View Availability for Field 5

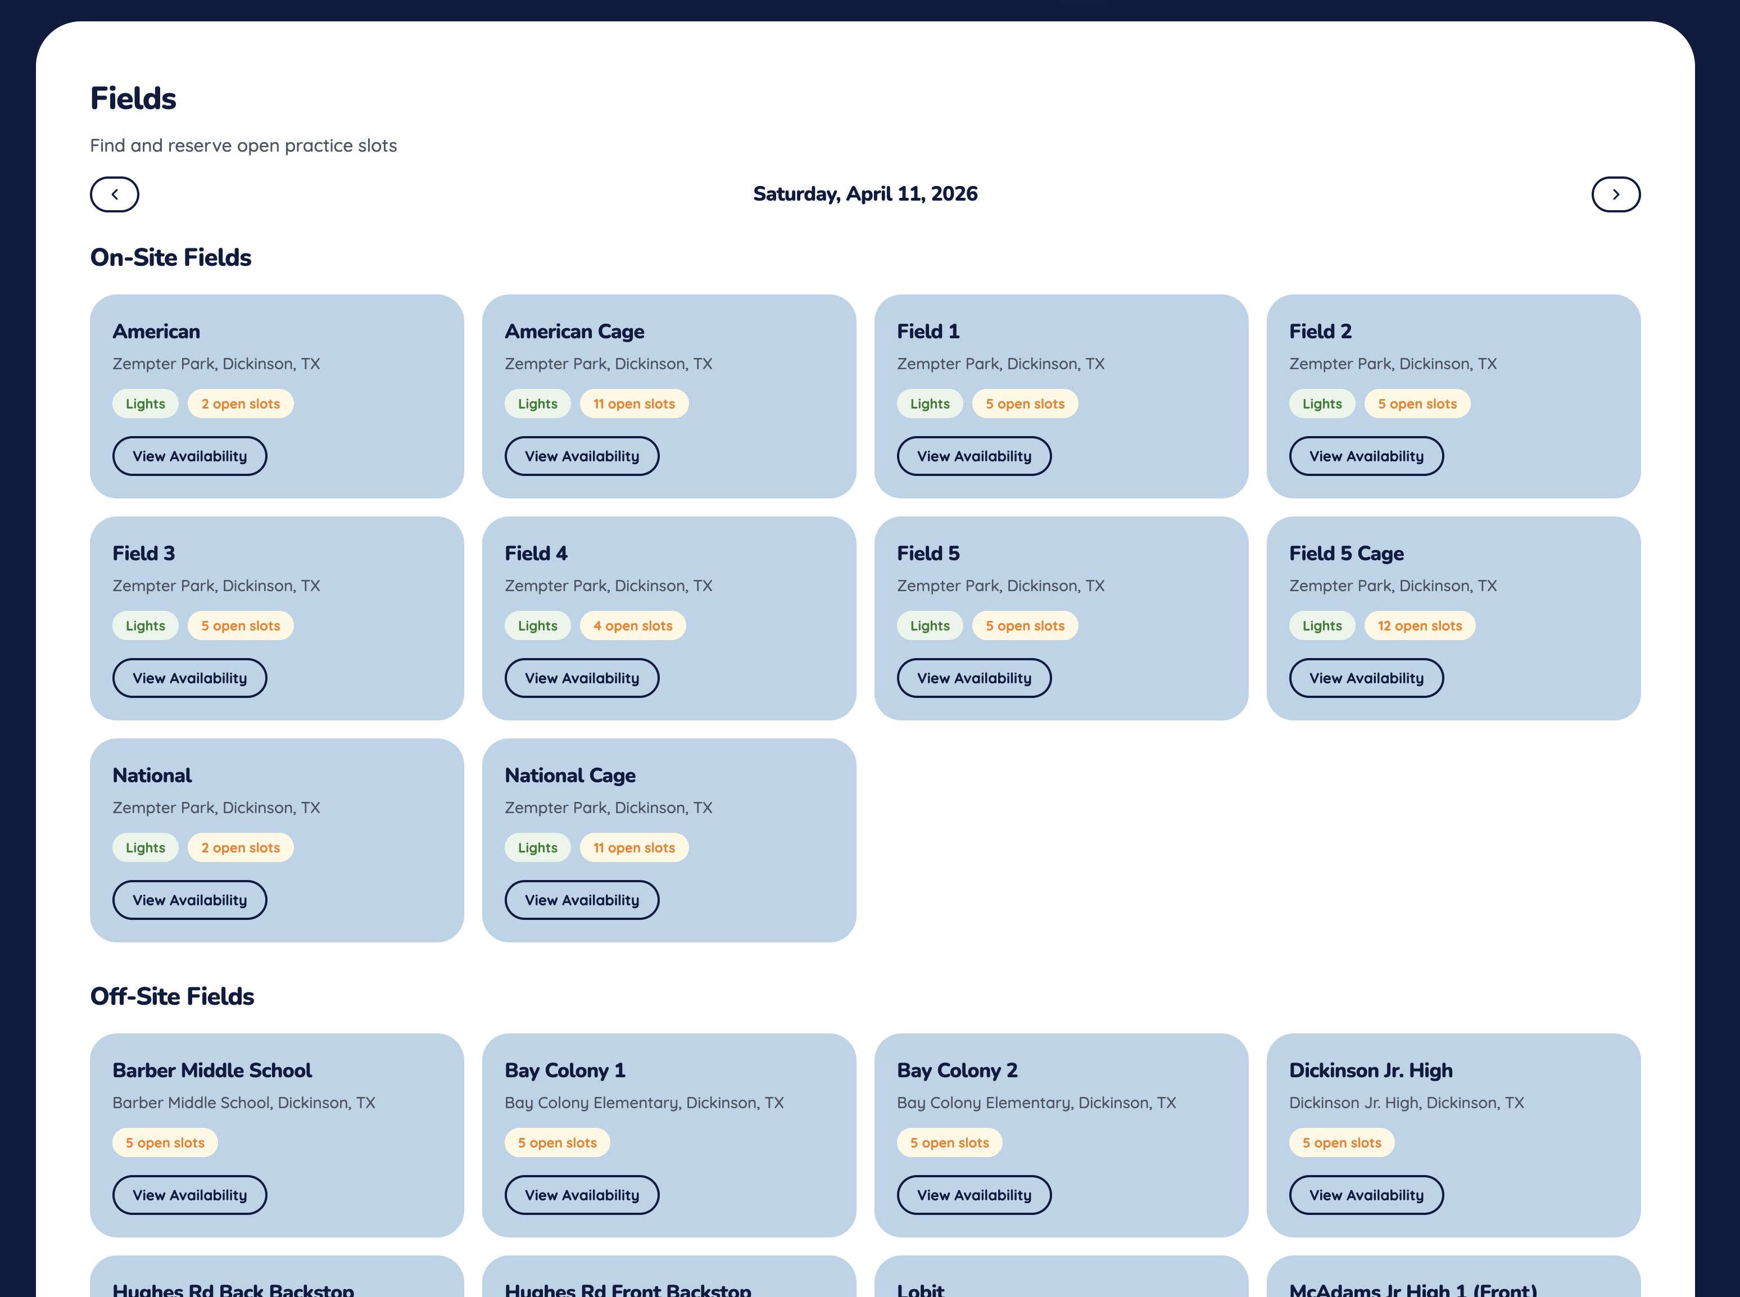pyautogui.click(x=973, y=678)
